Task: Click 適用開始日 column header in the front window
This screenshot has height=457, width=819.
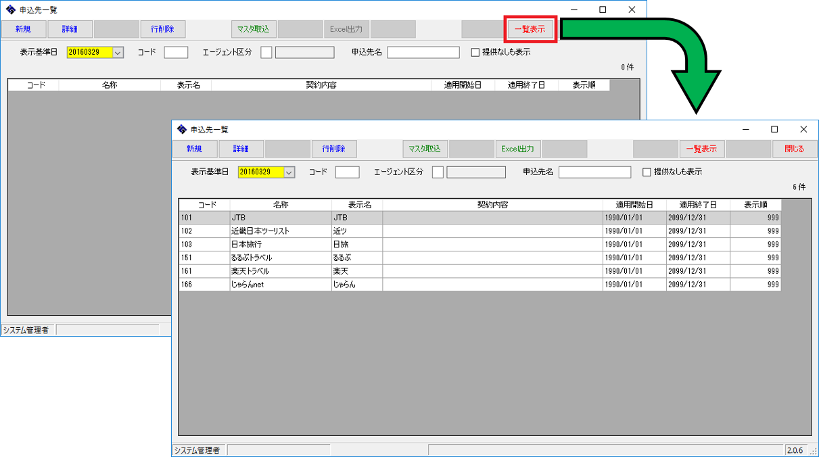Action: [634, 205]
